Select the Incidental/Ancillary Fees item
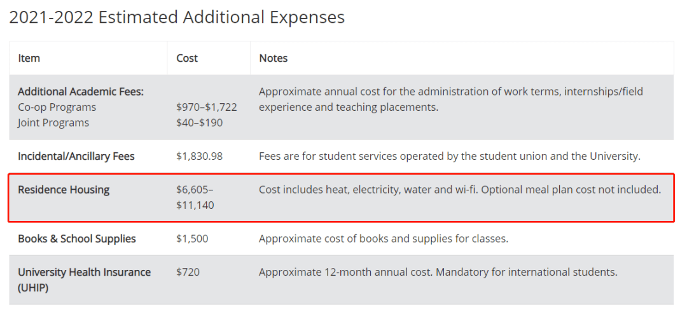 pos(76,156)
